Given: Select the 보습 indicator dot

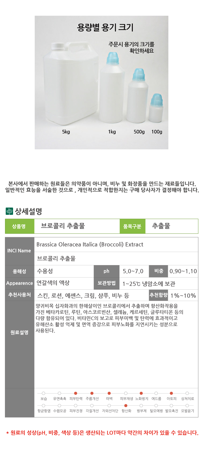Looking at the screenshot, I should coord(43,393).
